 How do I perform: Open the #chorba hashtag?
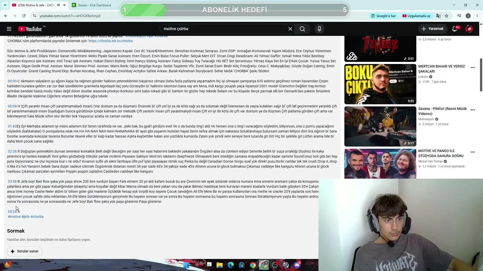tap(37, 216)
